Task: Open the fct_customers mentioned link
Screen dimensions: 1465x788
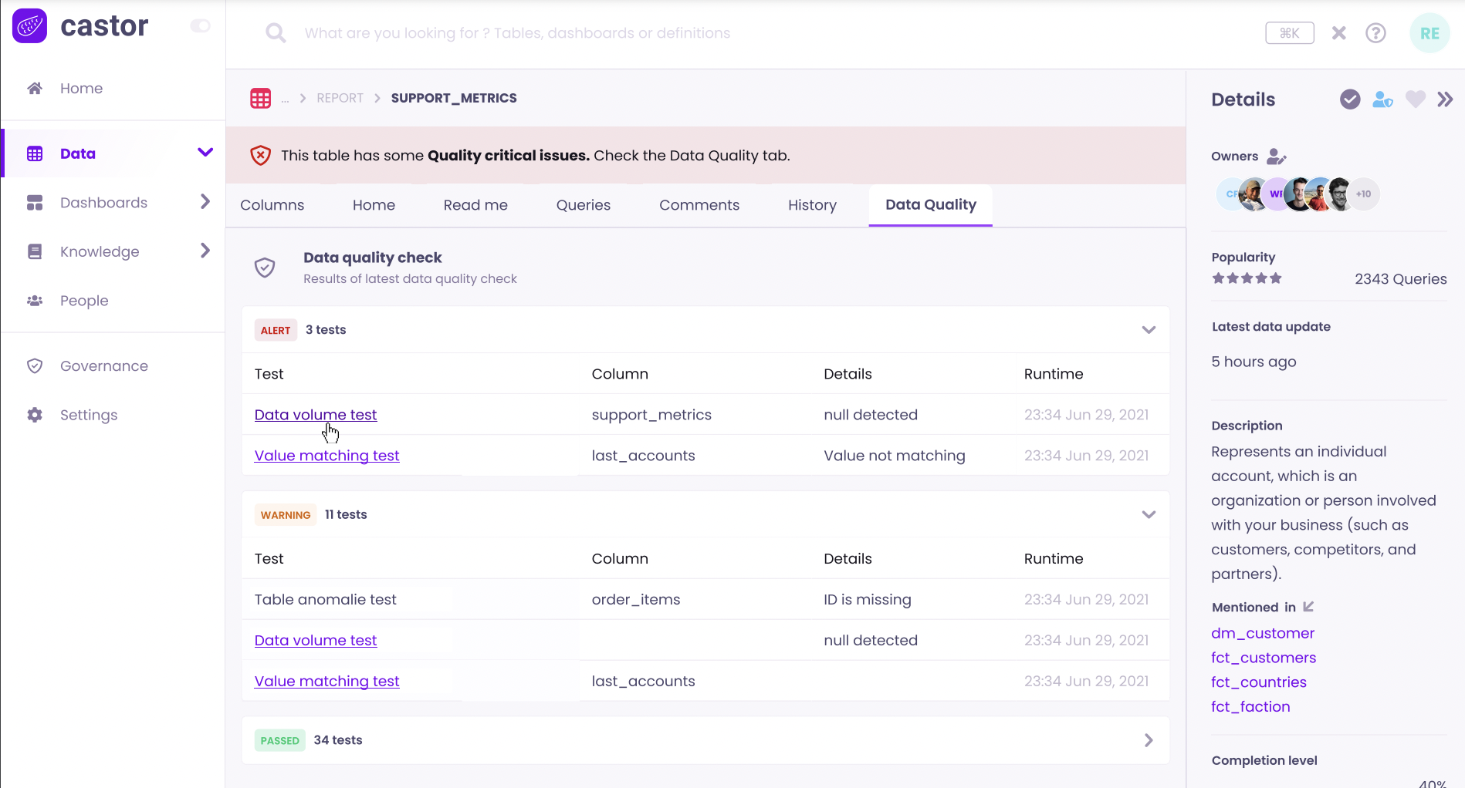Action: (x=1264, y=658)
